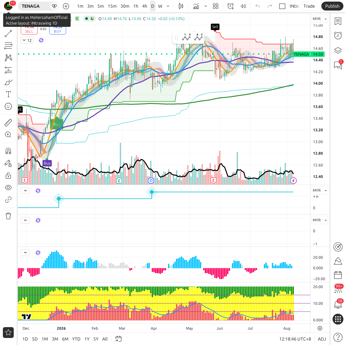The image size is (345, 345).
Task: Open MYR currency dropdown in third pane
Action: tap(319, 220)
